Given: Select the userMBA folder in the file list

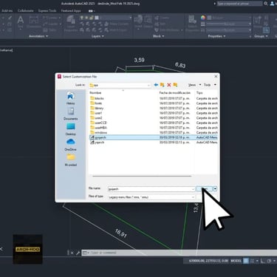Looking at the screenshot, I should point(98,128).
